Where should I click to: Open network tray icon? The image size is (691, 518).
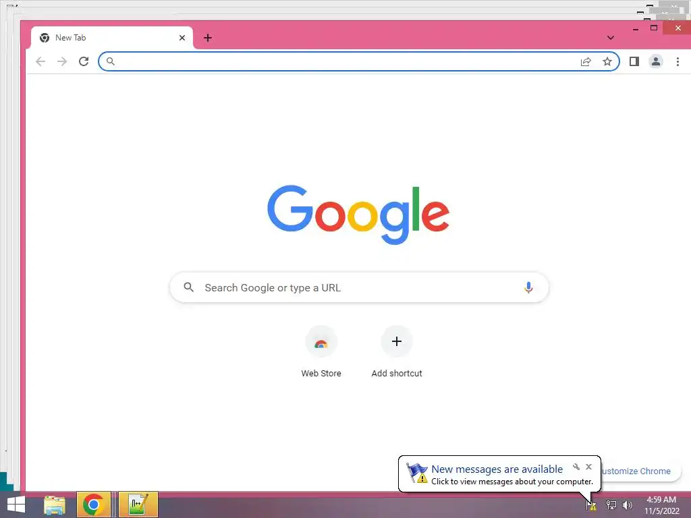611,505
